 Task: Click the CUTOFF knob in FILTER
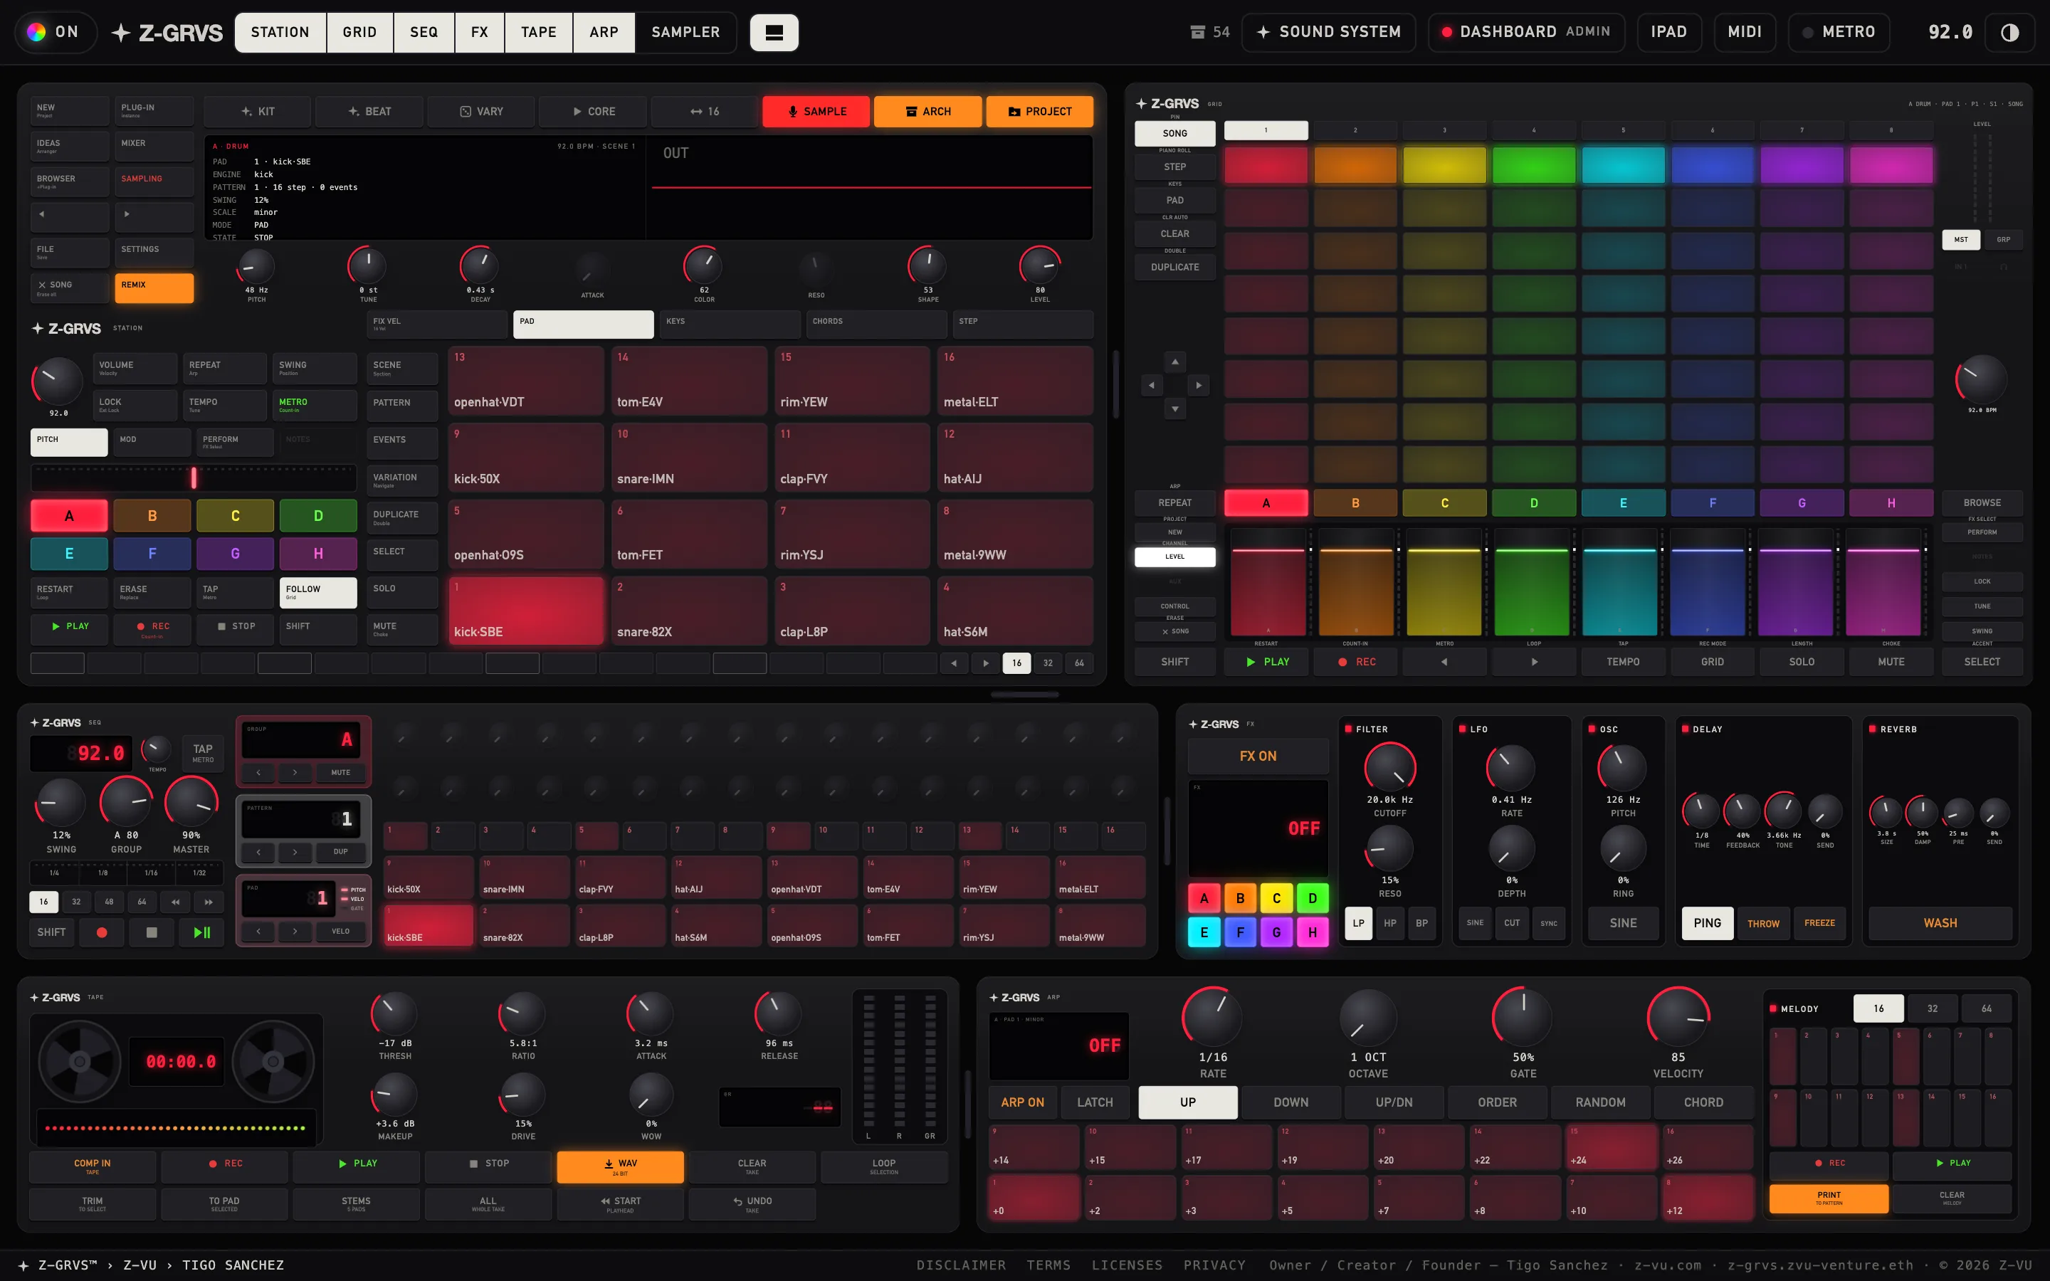click(x=1389, y=769)
